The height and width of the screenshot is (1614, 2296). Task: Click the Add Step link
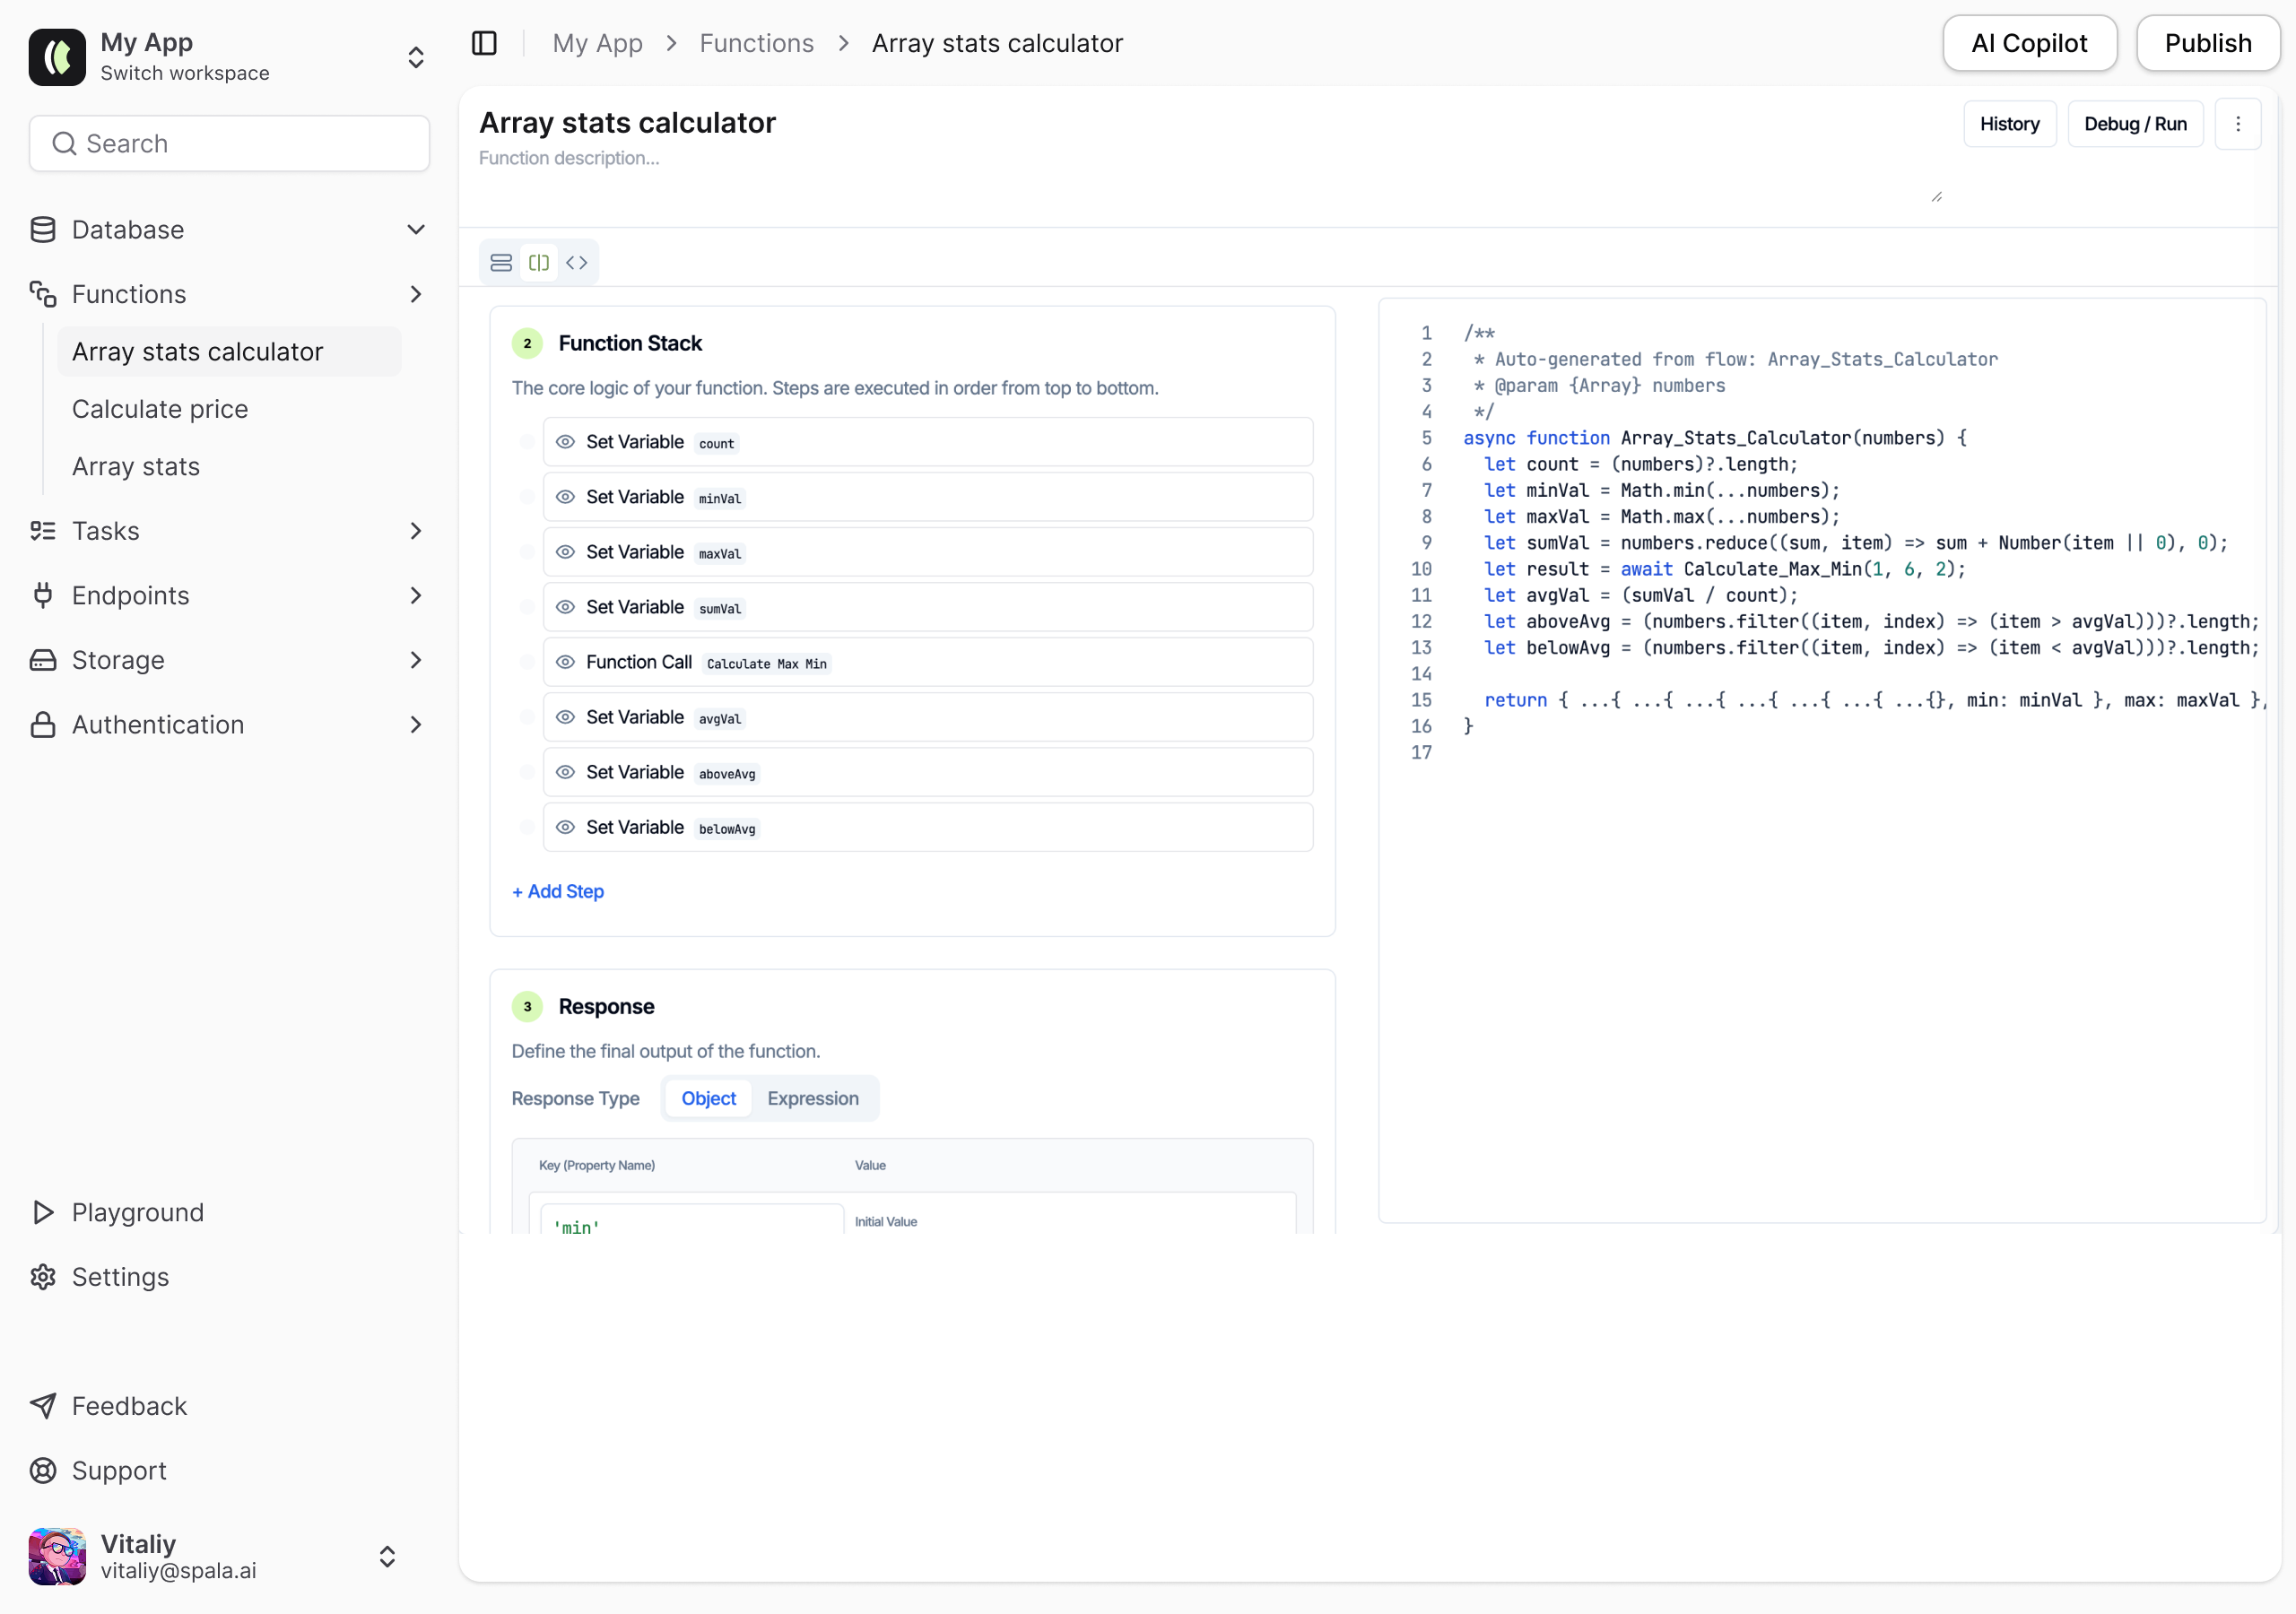point(558,891)
